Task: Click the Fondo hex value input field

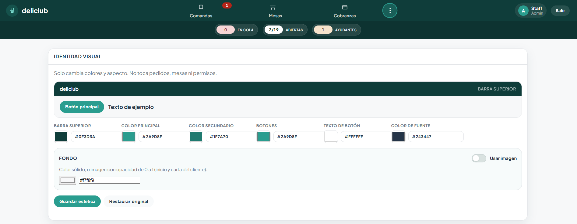Action: 109,180
